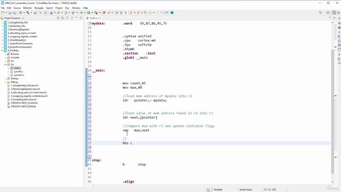Click the Open Type toolbar icon

point(104,13)
